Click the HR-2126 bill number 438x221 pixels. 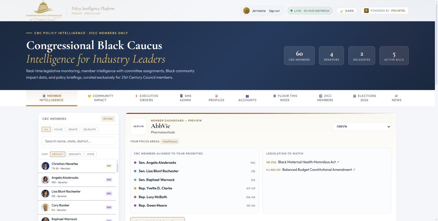pyautogui.click(x=271, y=162)
